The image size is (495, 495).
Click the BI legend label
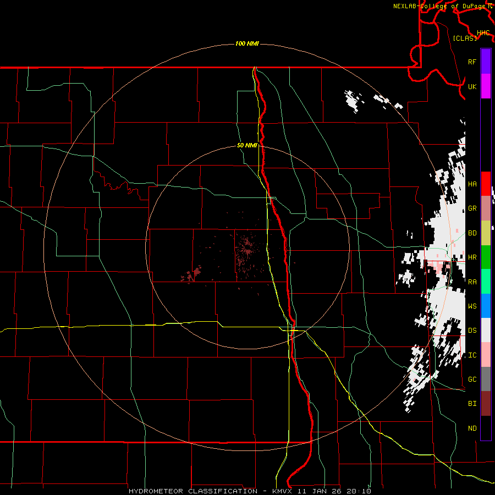pyautogui.click(x=472, y=404)
